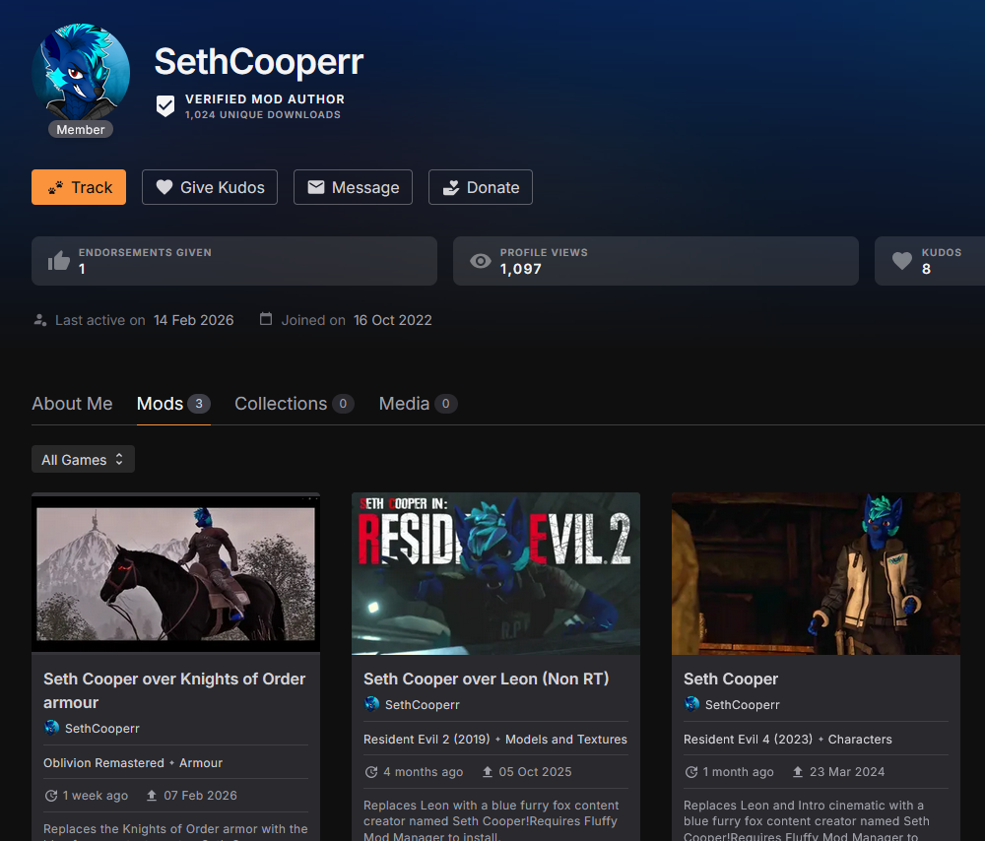Click the paw icon inside the Track button
985x841 pixels.
56,187
